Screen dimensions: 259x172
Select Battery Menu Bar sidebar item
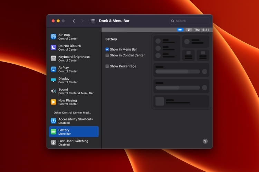pyautogui.click(x=74, y=132)
